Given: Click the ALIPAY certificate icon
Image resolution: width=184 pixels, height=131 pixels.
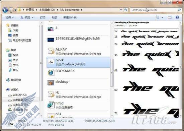Looking at the screenshot, I should pos(51,51).
